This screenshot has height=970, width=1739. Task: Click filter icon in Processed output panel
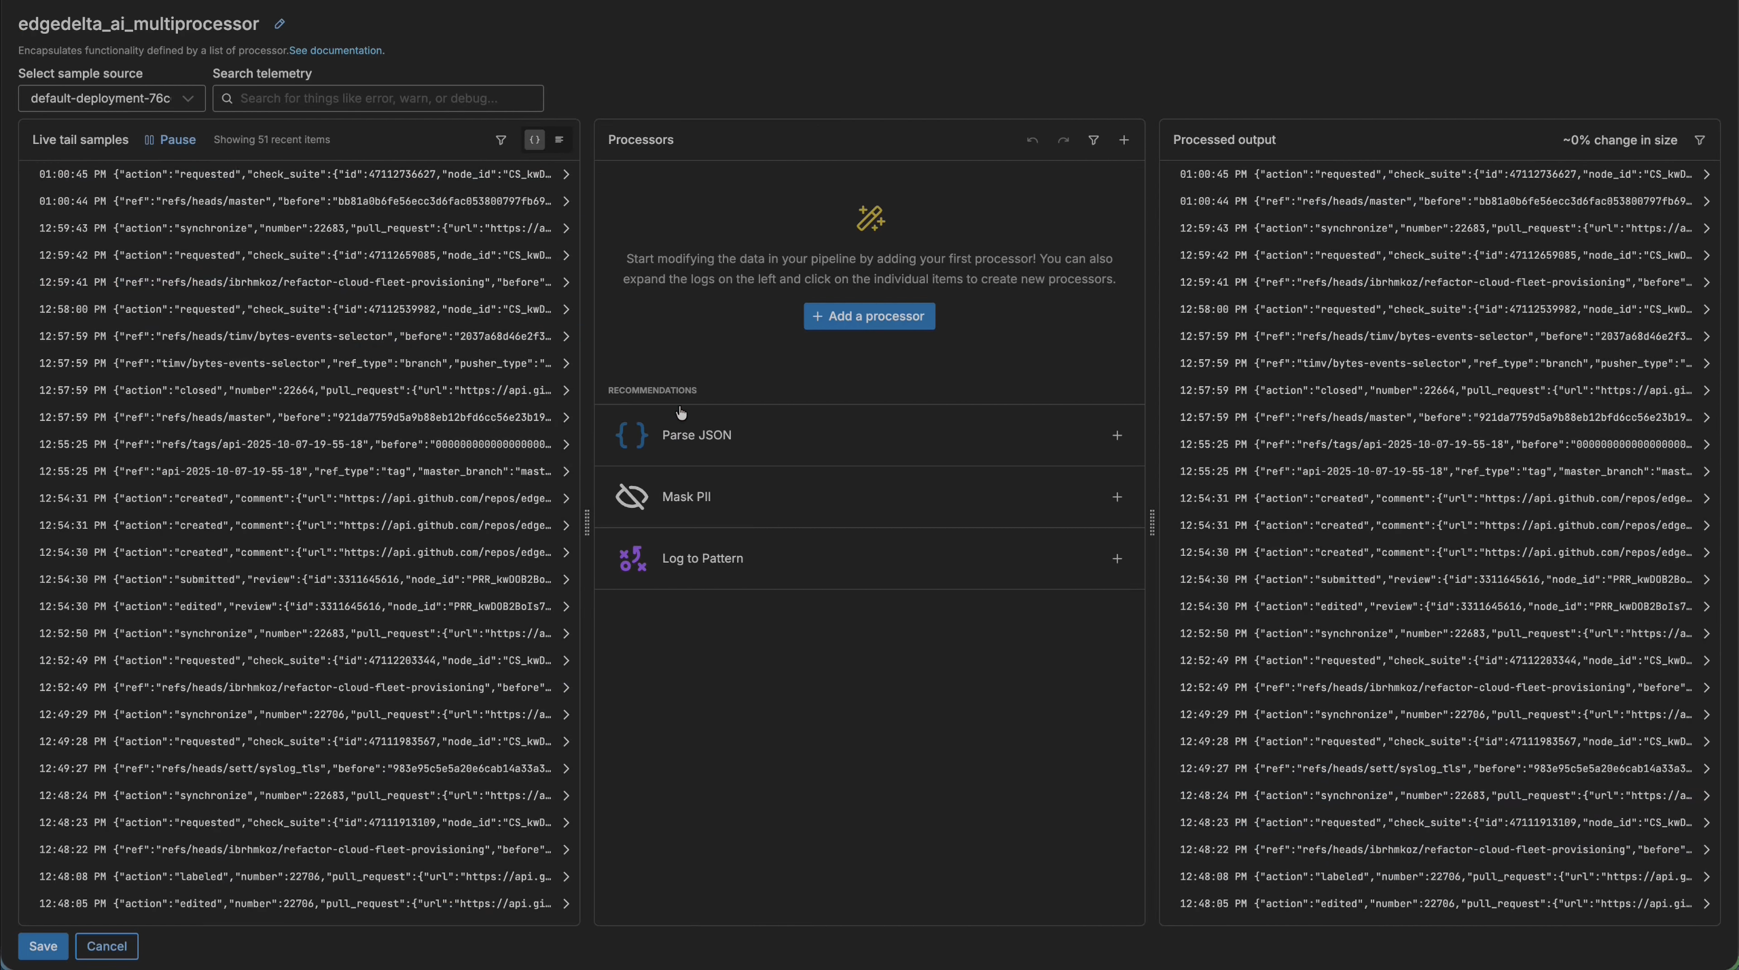pyautogui.click(x=1700, y=140)
